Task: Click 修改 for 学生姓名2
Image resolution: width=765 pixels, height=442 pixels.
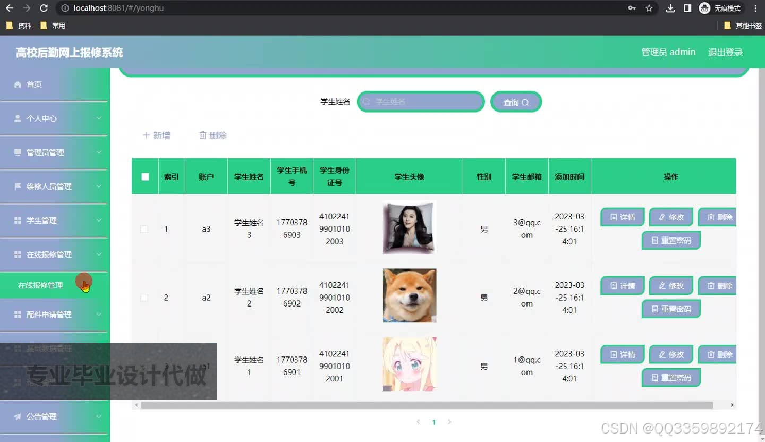Action: (671, 285)
